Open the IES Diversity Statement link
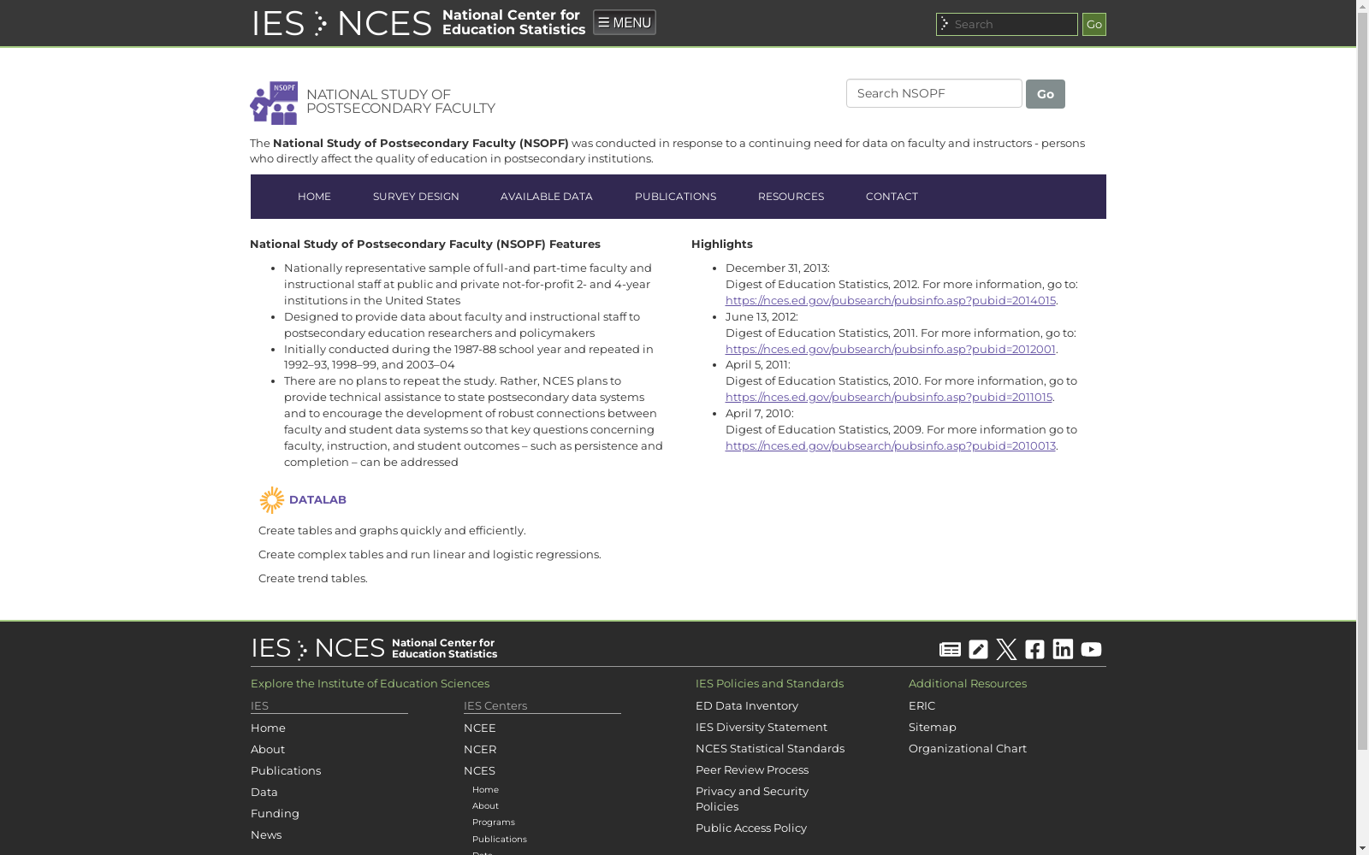The height and width of the screenshot is (855, 1369). (x=762, y=727)
